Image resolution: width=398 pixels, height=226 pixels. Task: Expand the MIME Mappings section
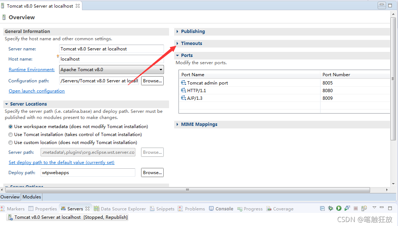(177, 124)
